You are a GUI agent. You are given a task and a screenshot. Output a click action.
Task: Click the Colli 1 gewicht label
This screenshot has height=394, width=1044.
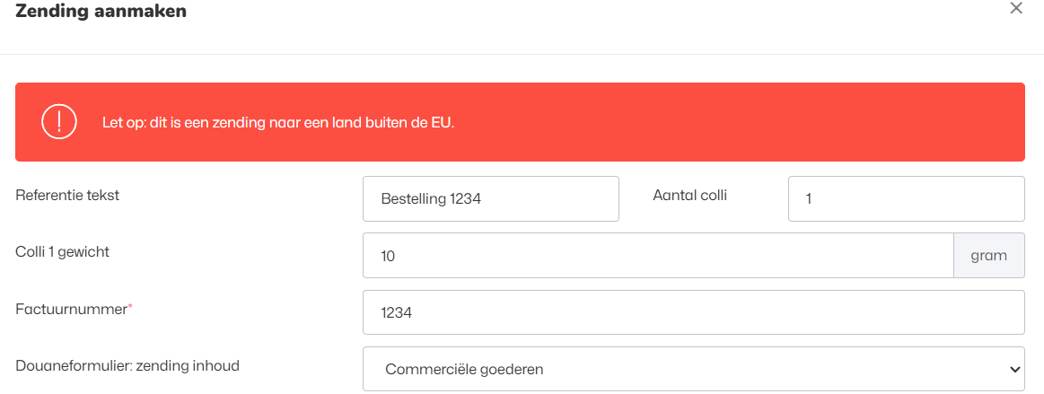click(63, 252)
